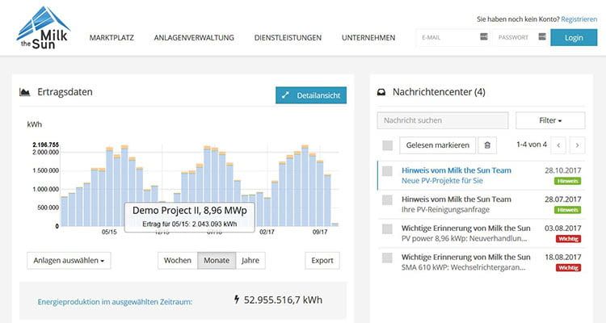
Task: Go to previous messages page arrow
Action: coord(558,145)
